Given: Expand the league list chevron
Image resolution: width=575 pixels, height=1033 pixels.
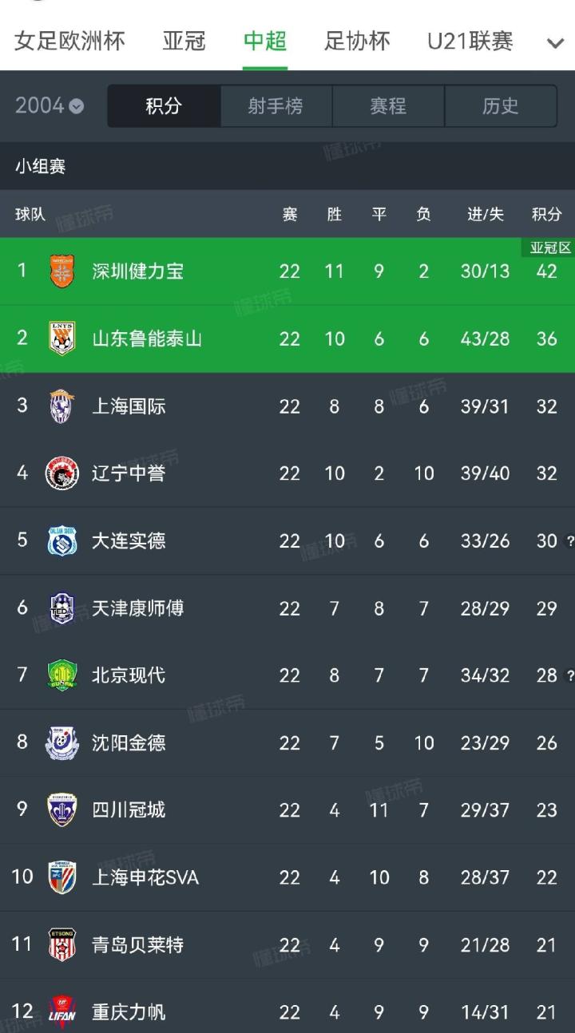Looking at the screenshot, I should 555,43.
